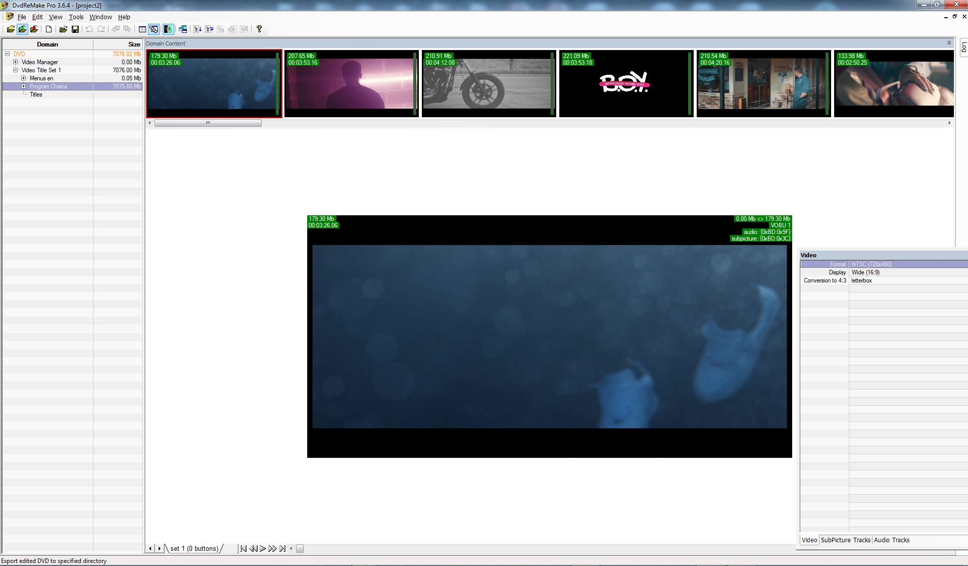The image size is (968, 566).
Task: Expand the Video Manager tree node
Action: point(16,62)
